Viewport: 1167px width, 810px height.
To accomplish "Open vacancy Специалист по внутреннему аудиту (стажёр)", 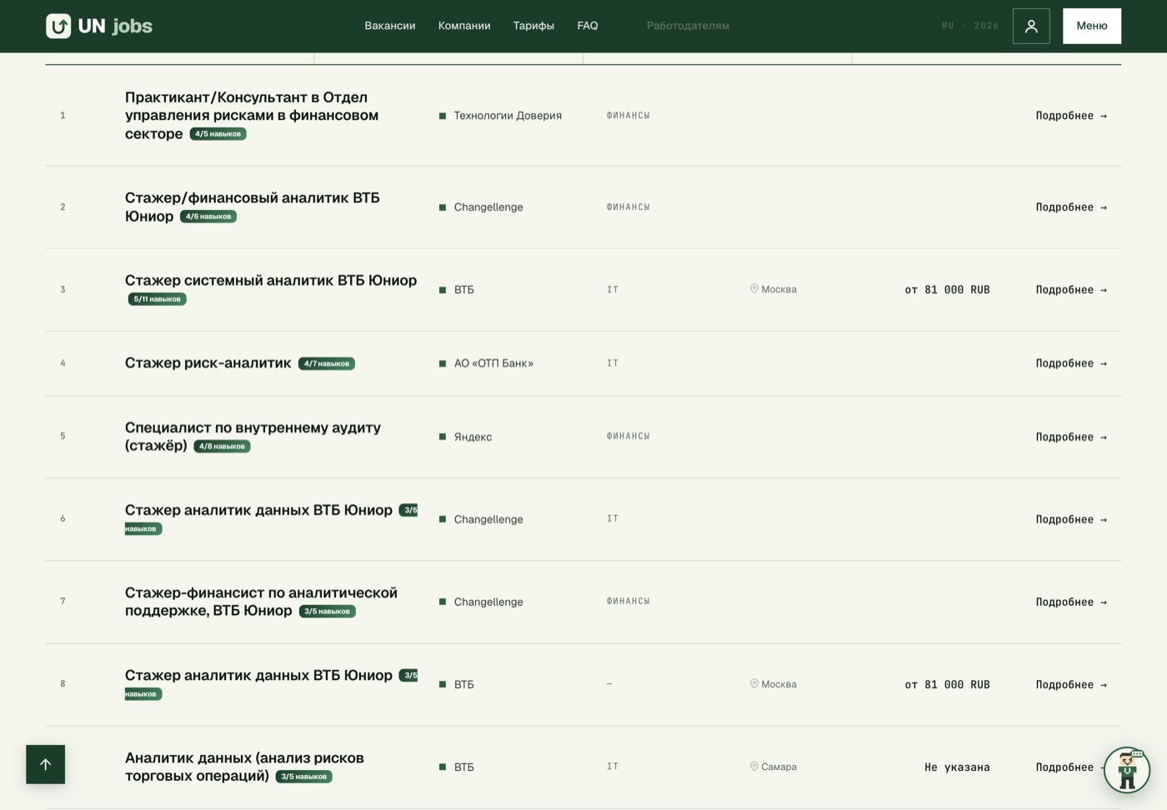I will (253, 436).
